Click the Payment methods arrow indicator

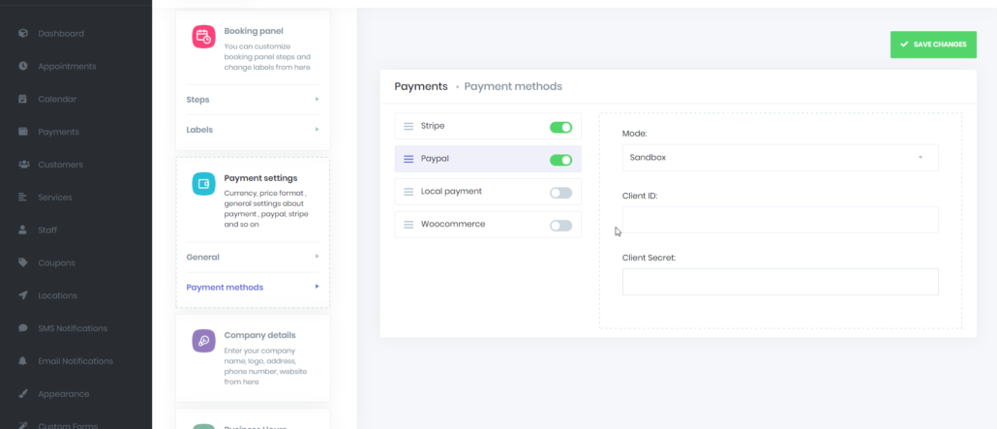click(317, 287)
